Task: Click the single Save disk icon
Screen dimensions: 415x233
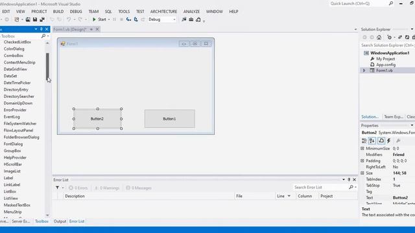Action: [35, 19]
